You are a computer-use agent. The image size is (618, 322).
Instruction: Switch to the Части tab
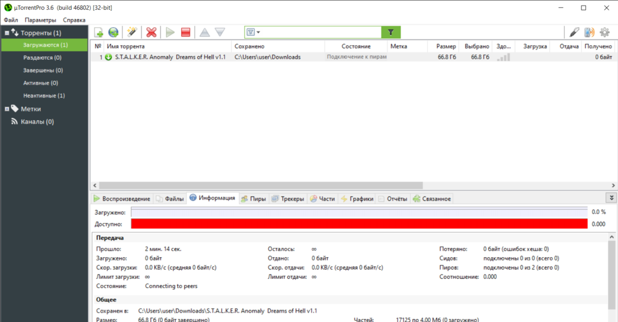click(x=323, y=199)
